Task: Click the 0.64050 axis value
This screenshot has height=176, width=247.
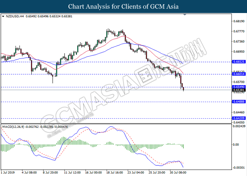Action: pyautogui.click(x=239, y=122)
